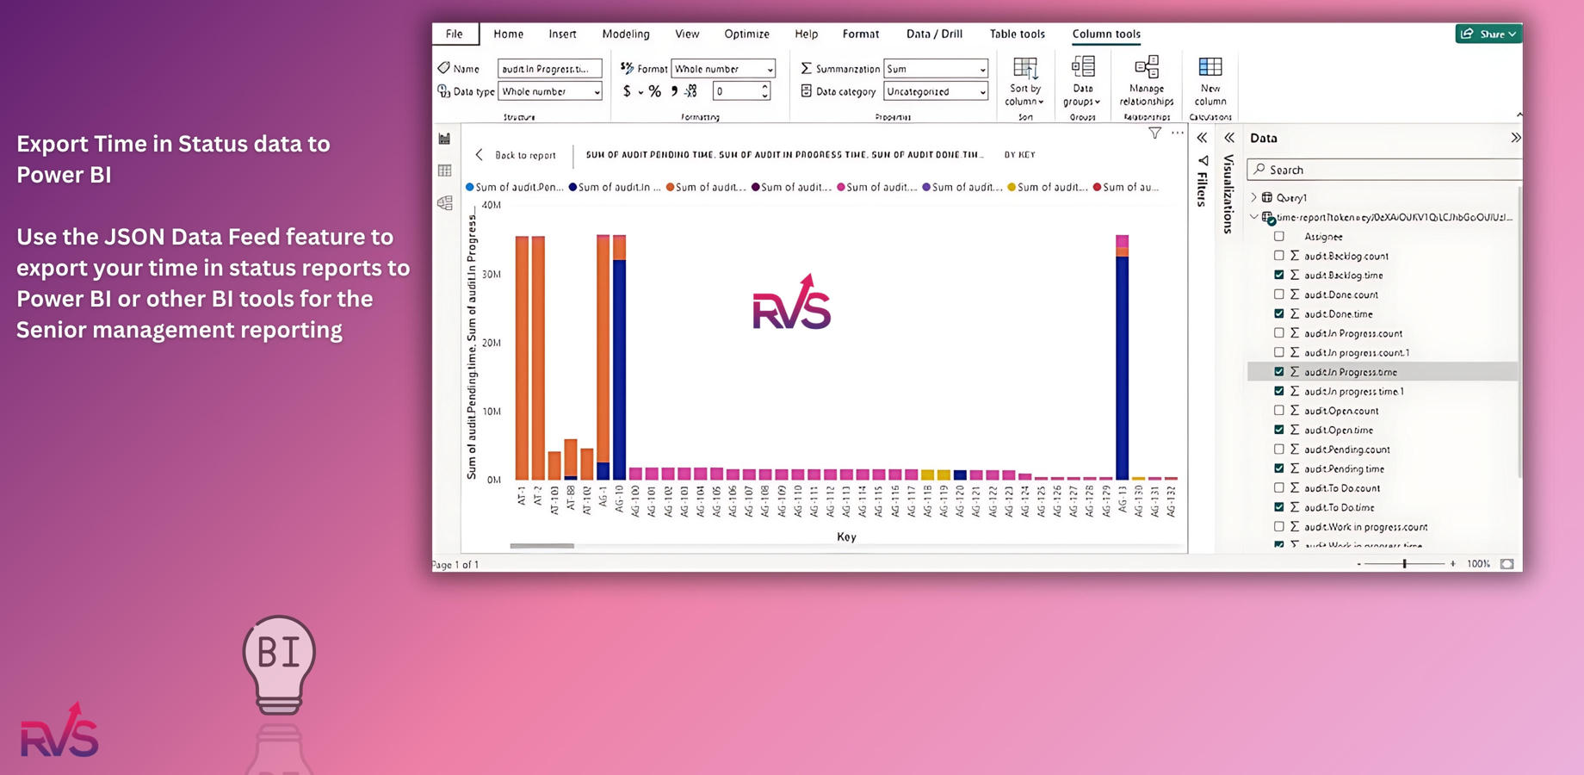The height and width of the screenshot is (775, 1584).
Task: Click the decimal places stepper field
Action: coord(741,91)
